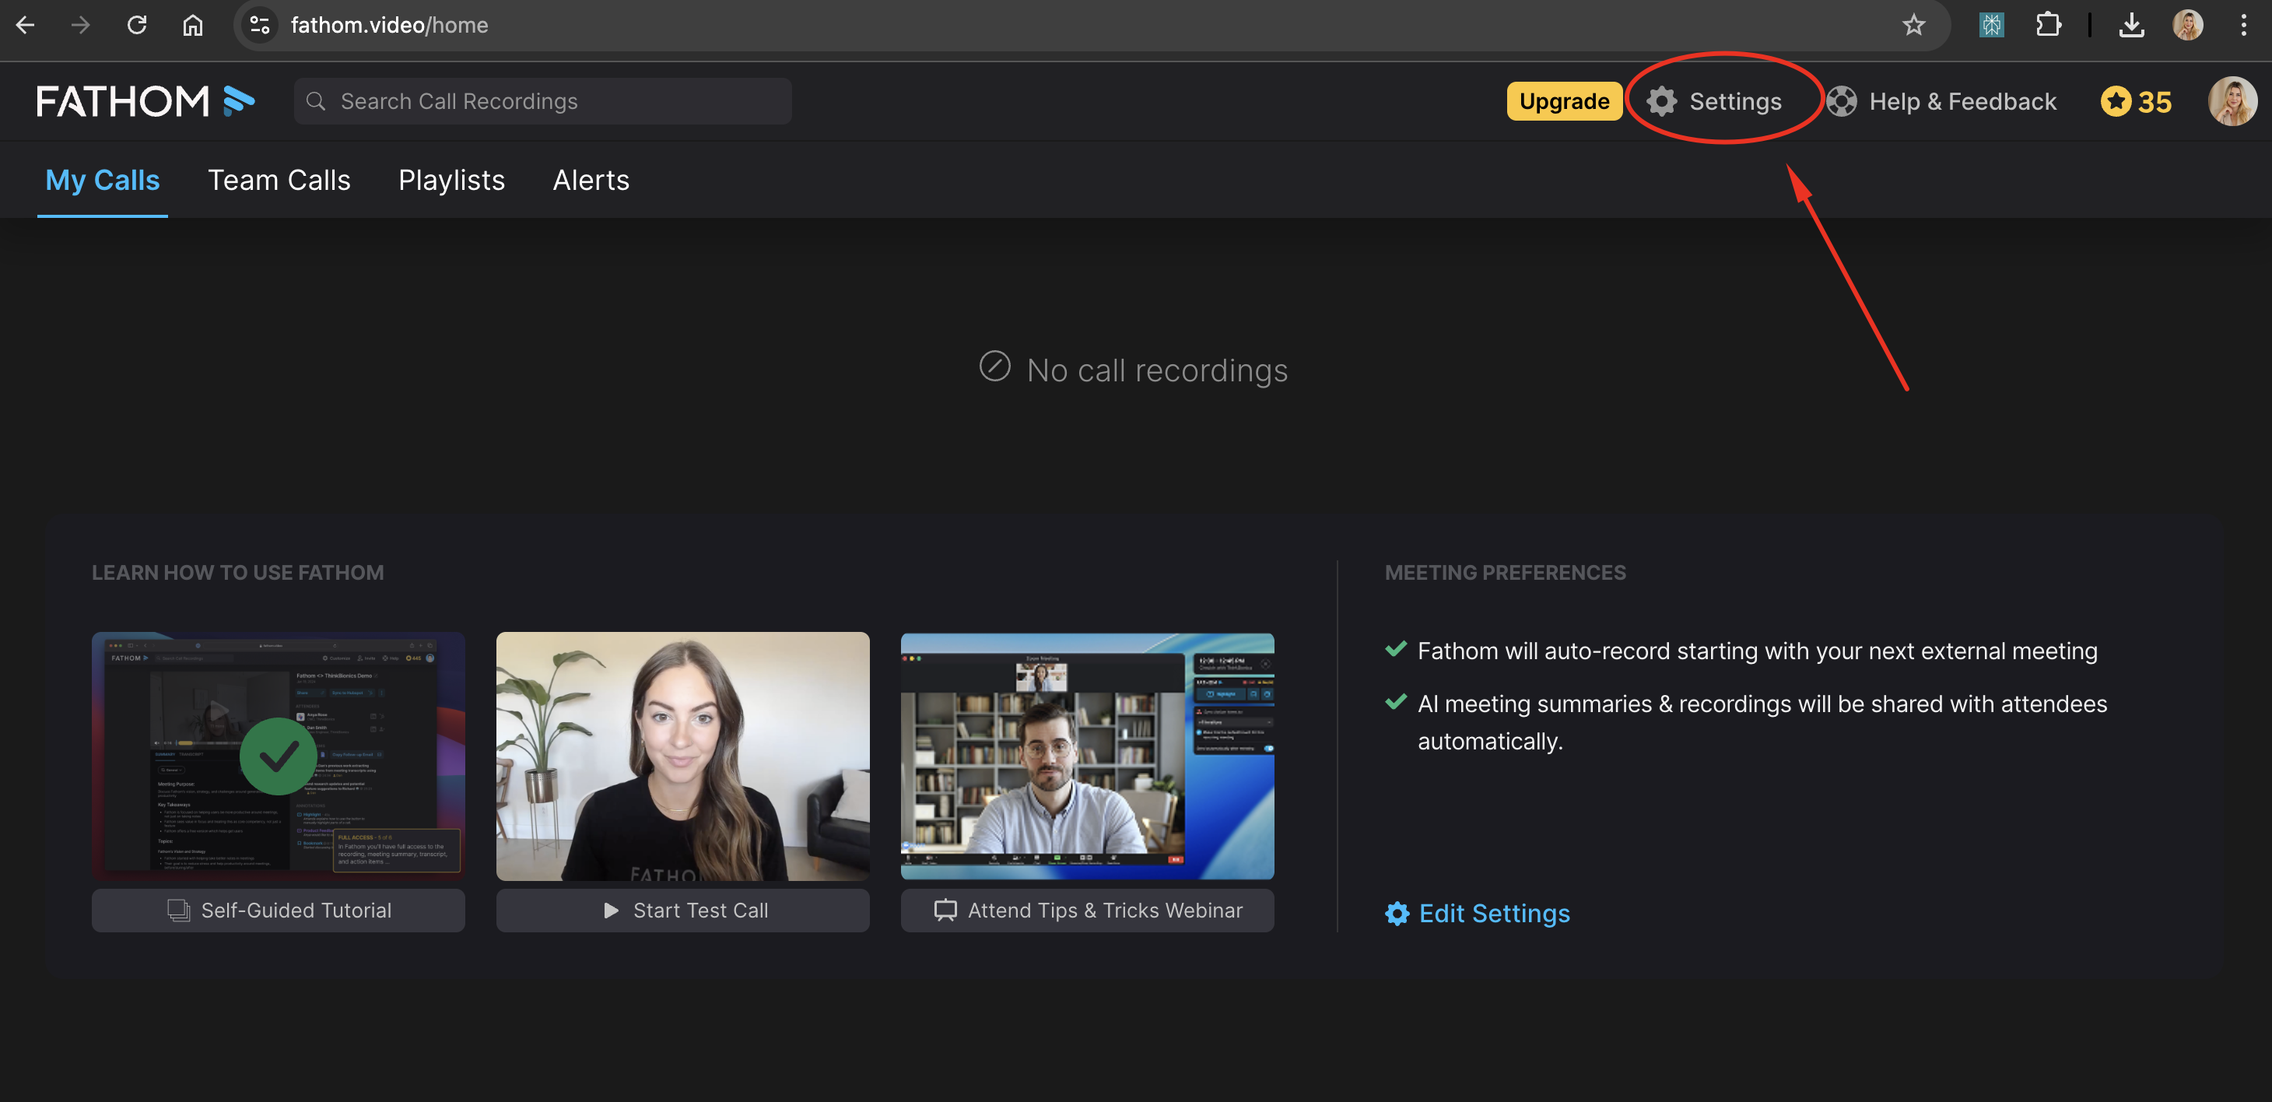Open Chrome three-dot menu

(x=2243, y=25)
